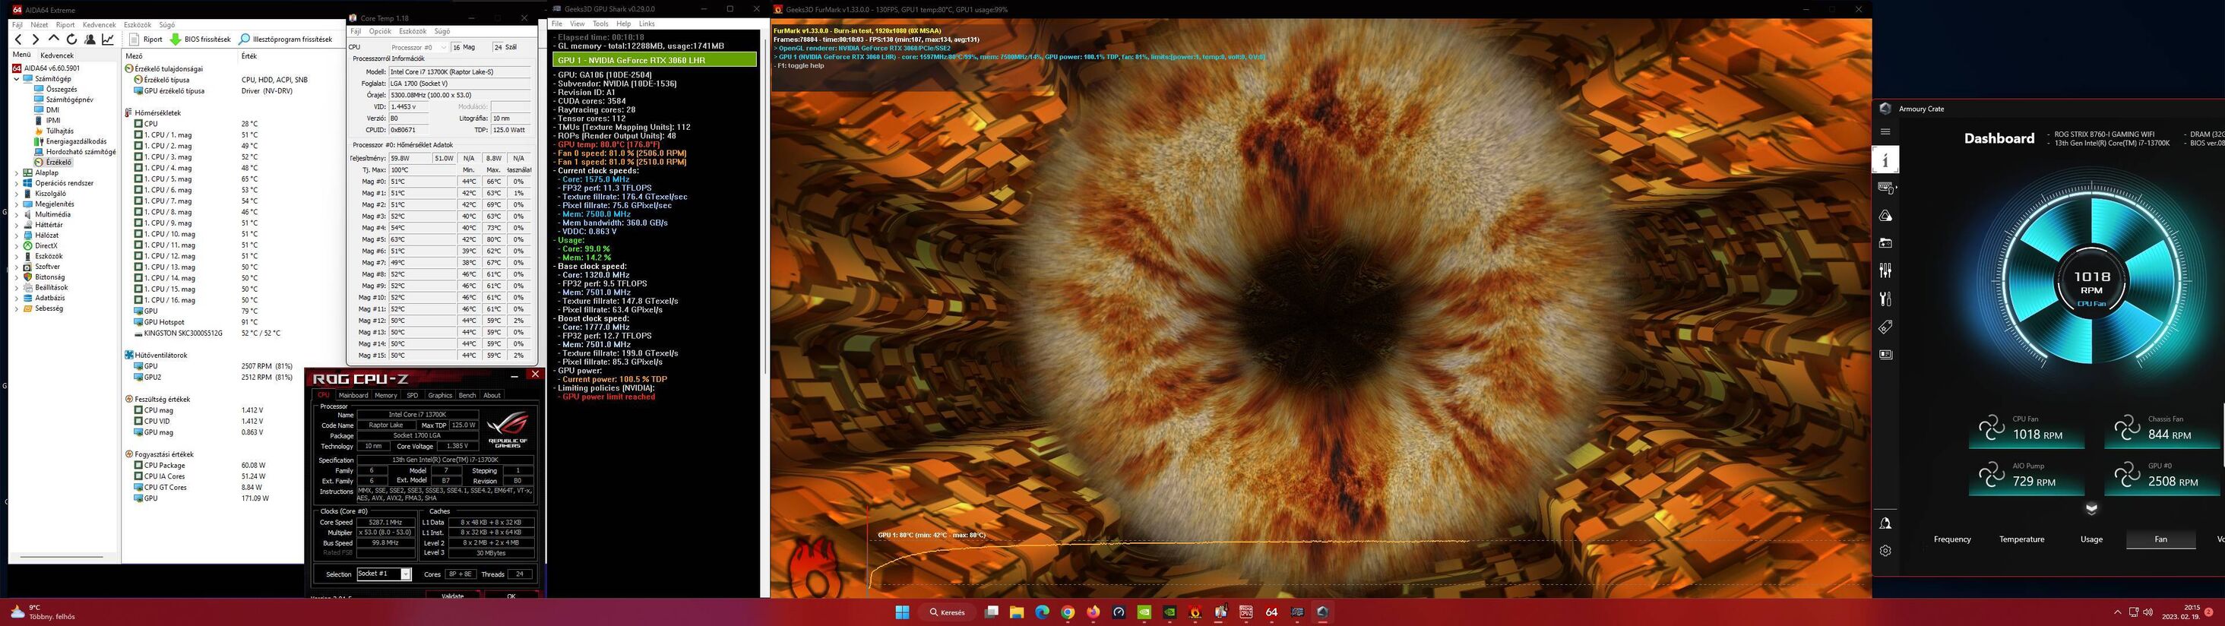Image resolution: width=2225 pixels, height=626 pixels.
Task: Open Links menu in GPU Shark
Action: click(x=647, y=24)
